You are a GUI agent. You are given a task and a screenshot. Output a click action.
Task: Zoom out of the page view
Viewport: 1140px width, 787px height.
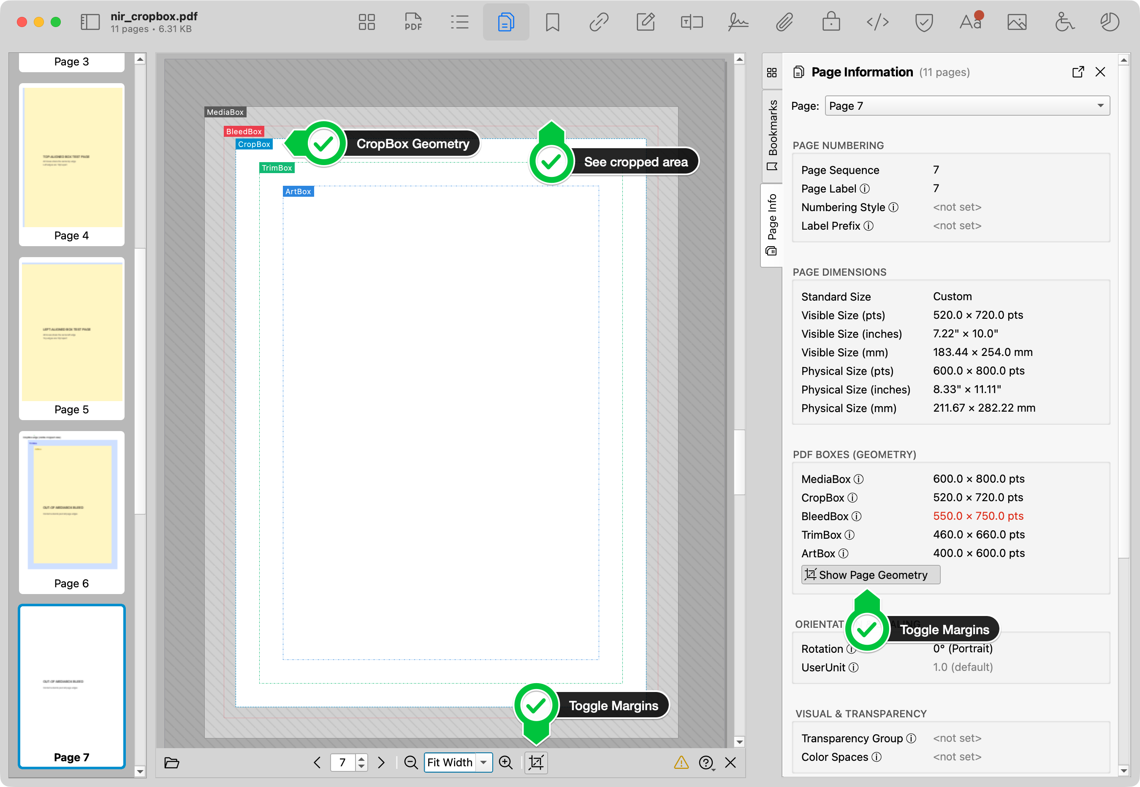(x=411, y=763)
